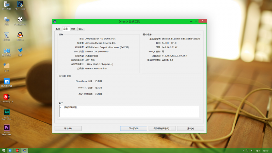This screenshot has width=272, height=153.
Task: Switch to the 声音 tab
Action: 73,29
